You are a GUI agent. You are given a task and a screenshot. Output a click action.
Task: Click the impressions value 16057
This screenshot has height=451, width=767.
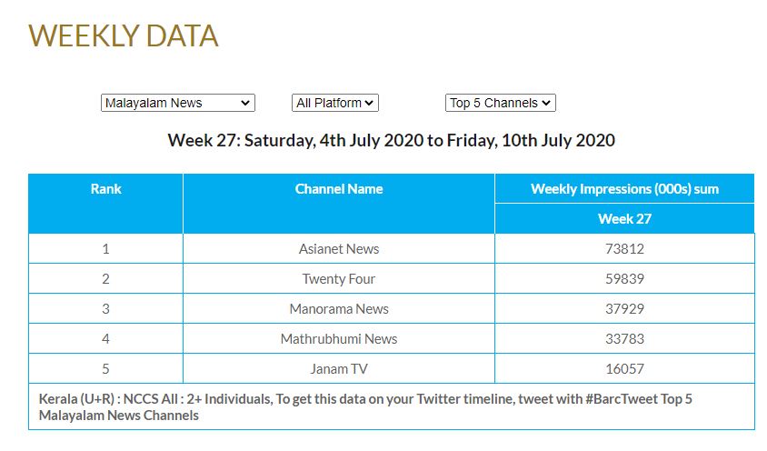(x=624, y=368)
